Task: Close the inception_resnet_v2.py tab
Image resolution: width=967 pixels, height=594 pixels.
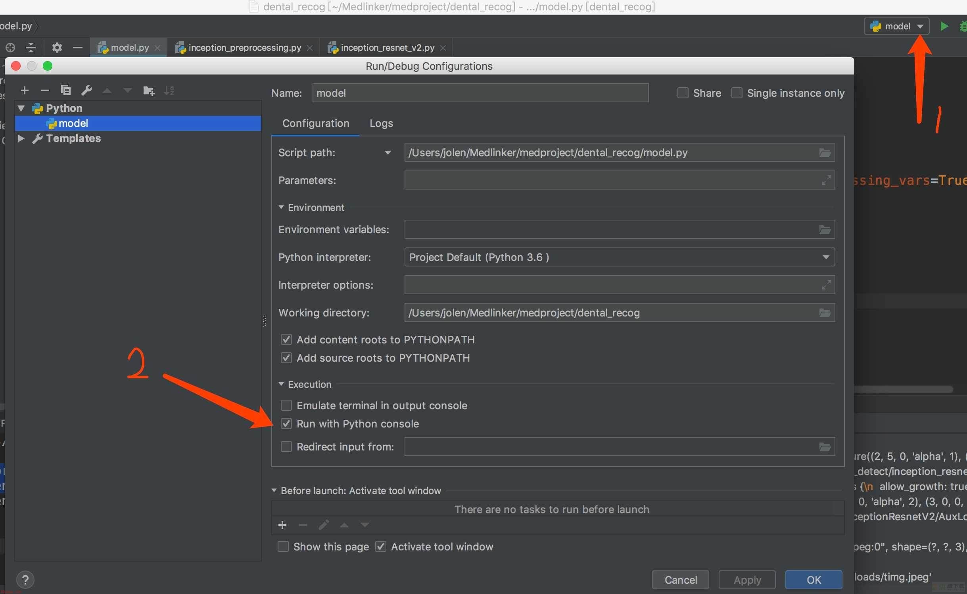Action: pos(443,48)
